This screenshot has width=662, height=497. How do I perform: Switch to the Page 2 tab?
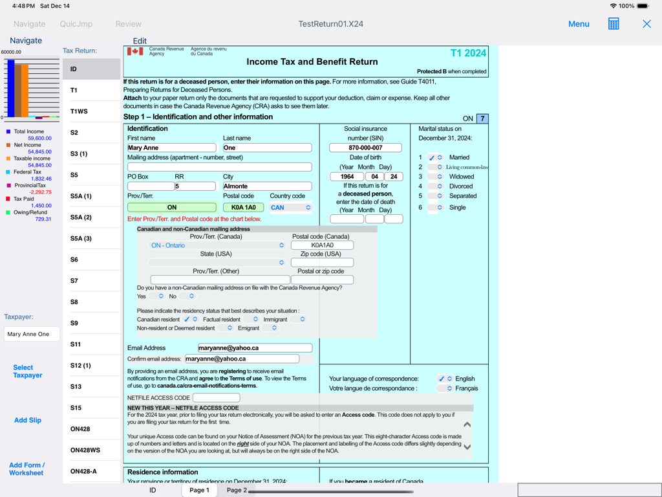[236, 490]
